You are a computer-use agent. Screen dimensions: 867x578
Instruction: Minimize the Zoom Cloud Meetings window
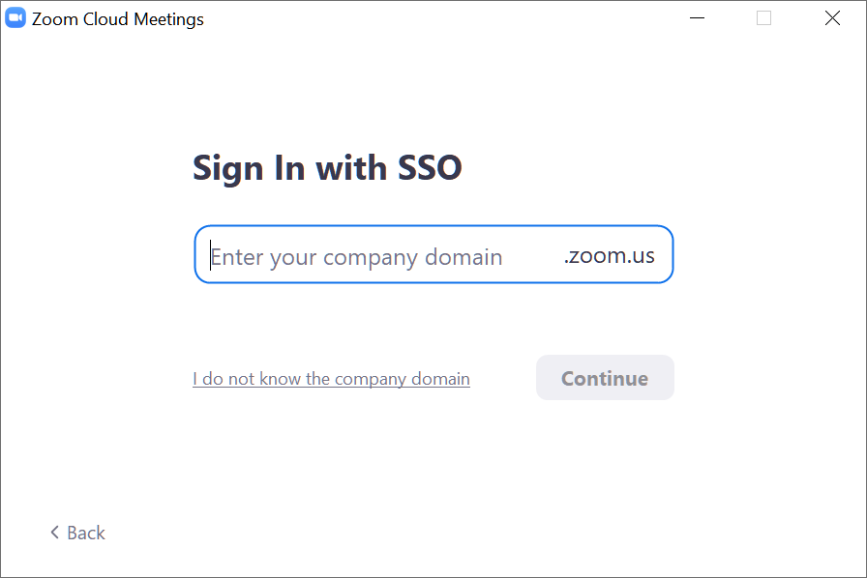(x=697, y=18)
